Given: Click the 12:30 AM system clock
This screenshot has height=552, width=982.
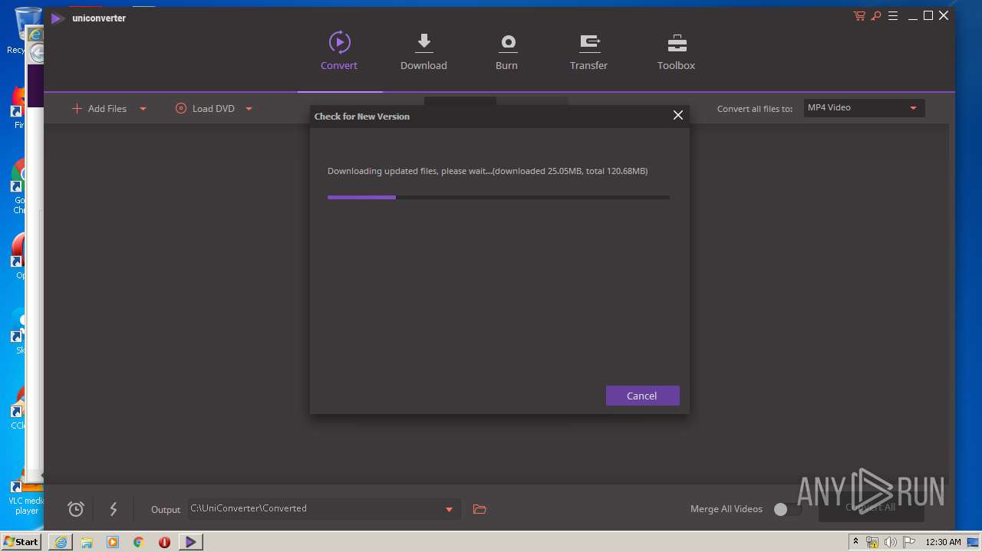Looking at the screenshot, I should [x=943, y=542].
